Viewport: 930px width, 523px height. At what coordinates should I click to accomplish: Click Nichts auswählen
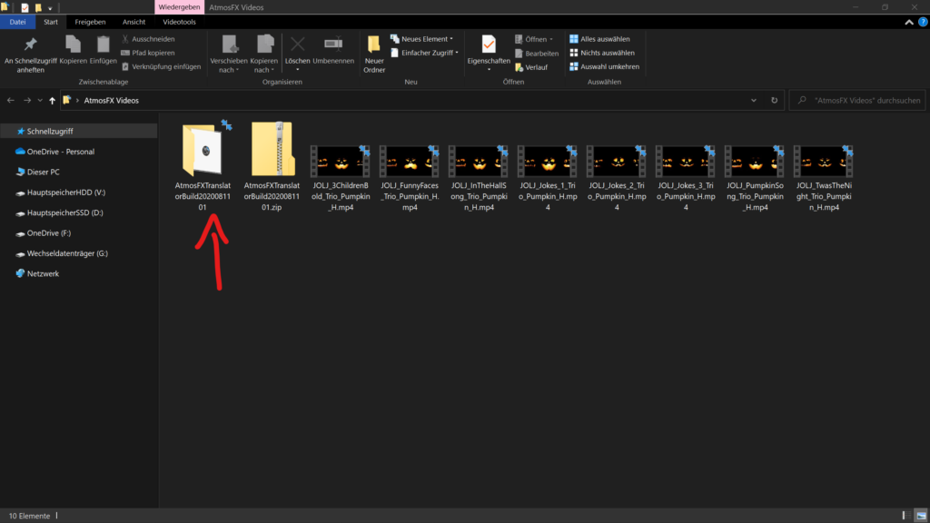[x=602, y=53]
